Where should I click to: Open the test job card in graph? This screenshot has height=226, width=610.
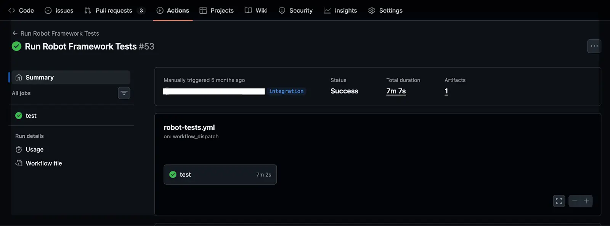[x=220, y=175]
